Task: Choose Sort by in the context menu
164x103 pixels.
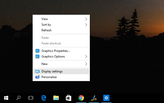Action: (x=61, y=25)
